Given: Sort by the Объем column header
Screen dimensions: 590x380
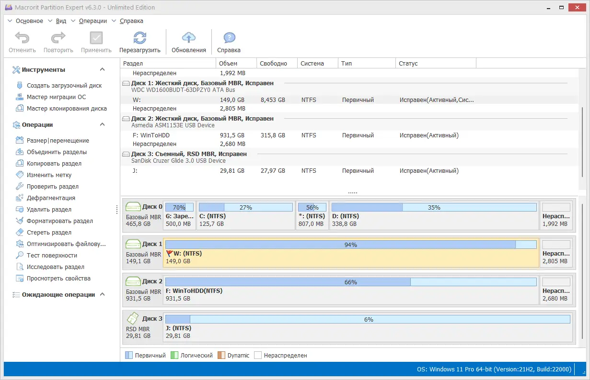Looking at the screenshot, I should click(236, 63).
